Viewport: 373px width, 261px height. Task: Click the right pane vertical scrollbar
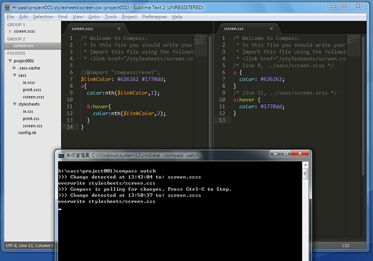[363, 106]
